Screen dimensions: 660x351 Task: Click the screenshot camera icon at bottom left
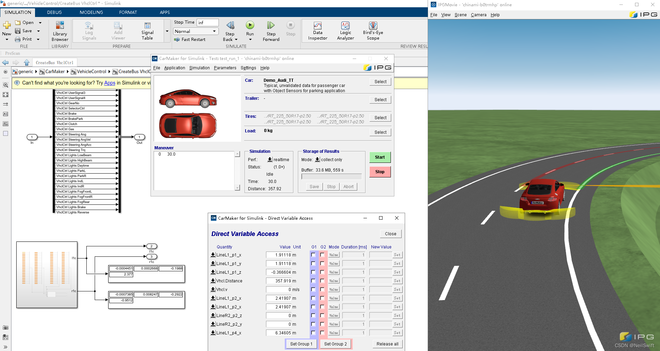[x=6, y=327]
